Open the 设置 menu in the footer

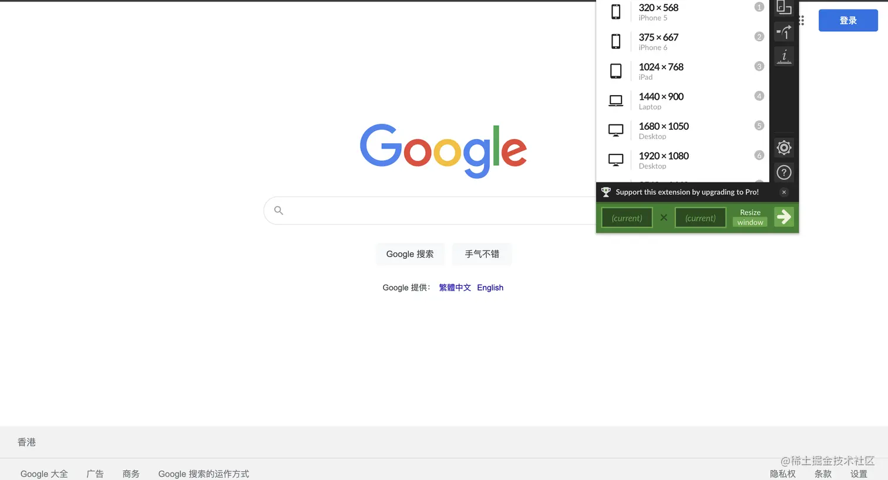(x=858, y=474)
